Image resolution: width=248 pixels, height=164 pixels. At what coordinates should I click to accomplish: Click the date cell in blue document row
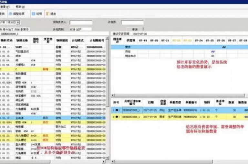[x=150, y=110]
